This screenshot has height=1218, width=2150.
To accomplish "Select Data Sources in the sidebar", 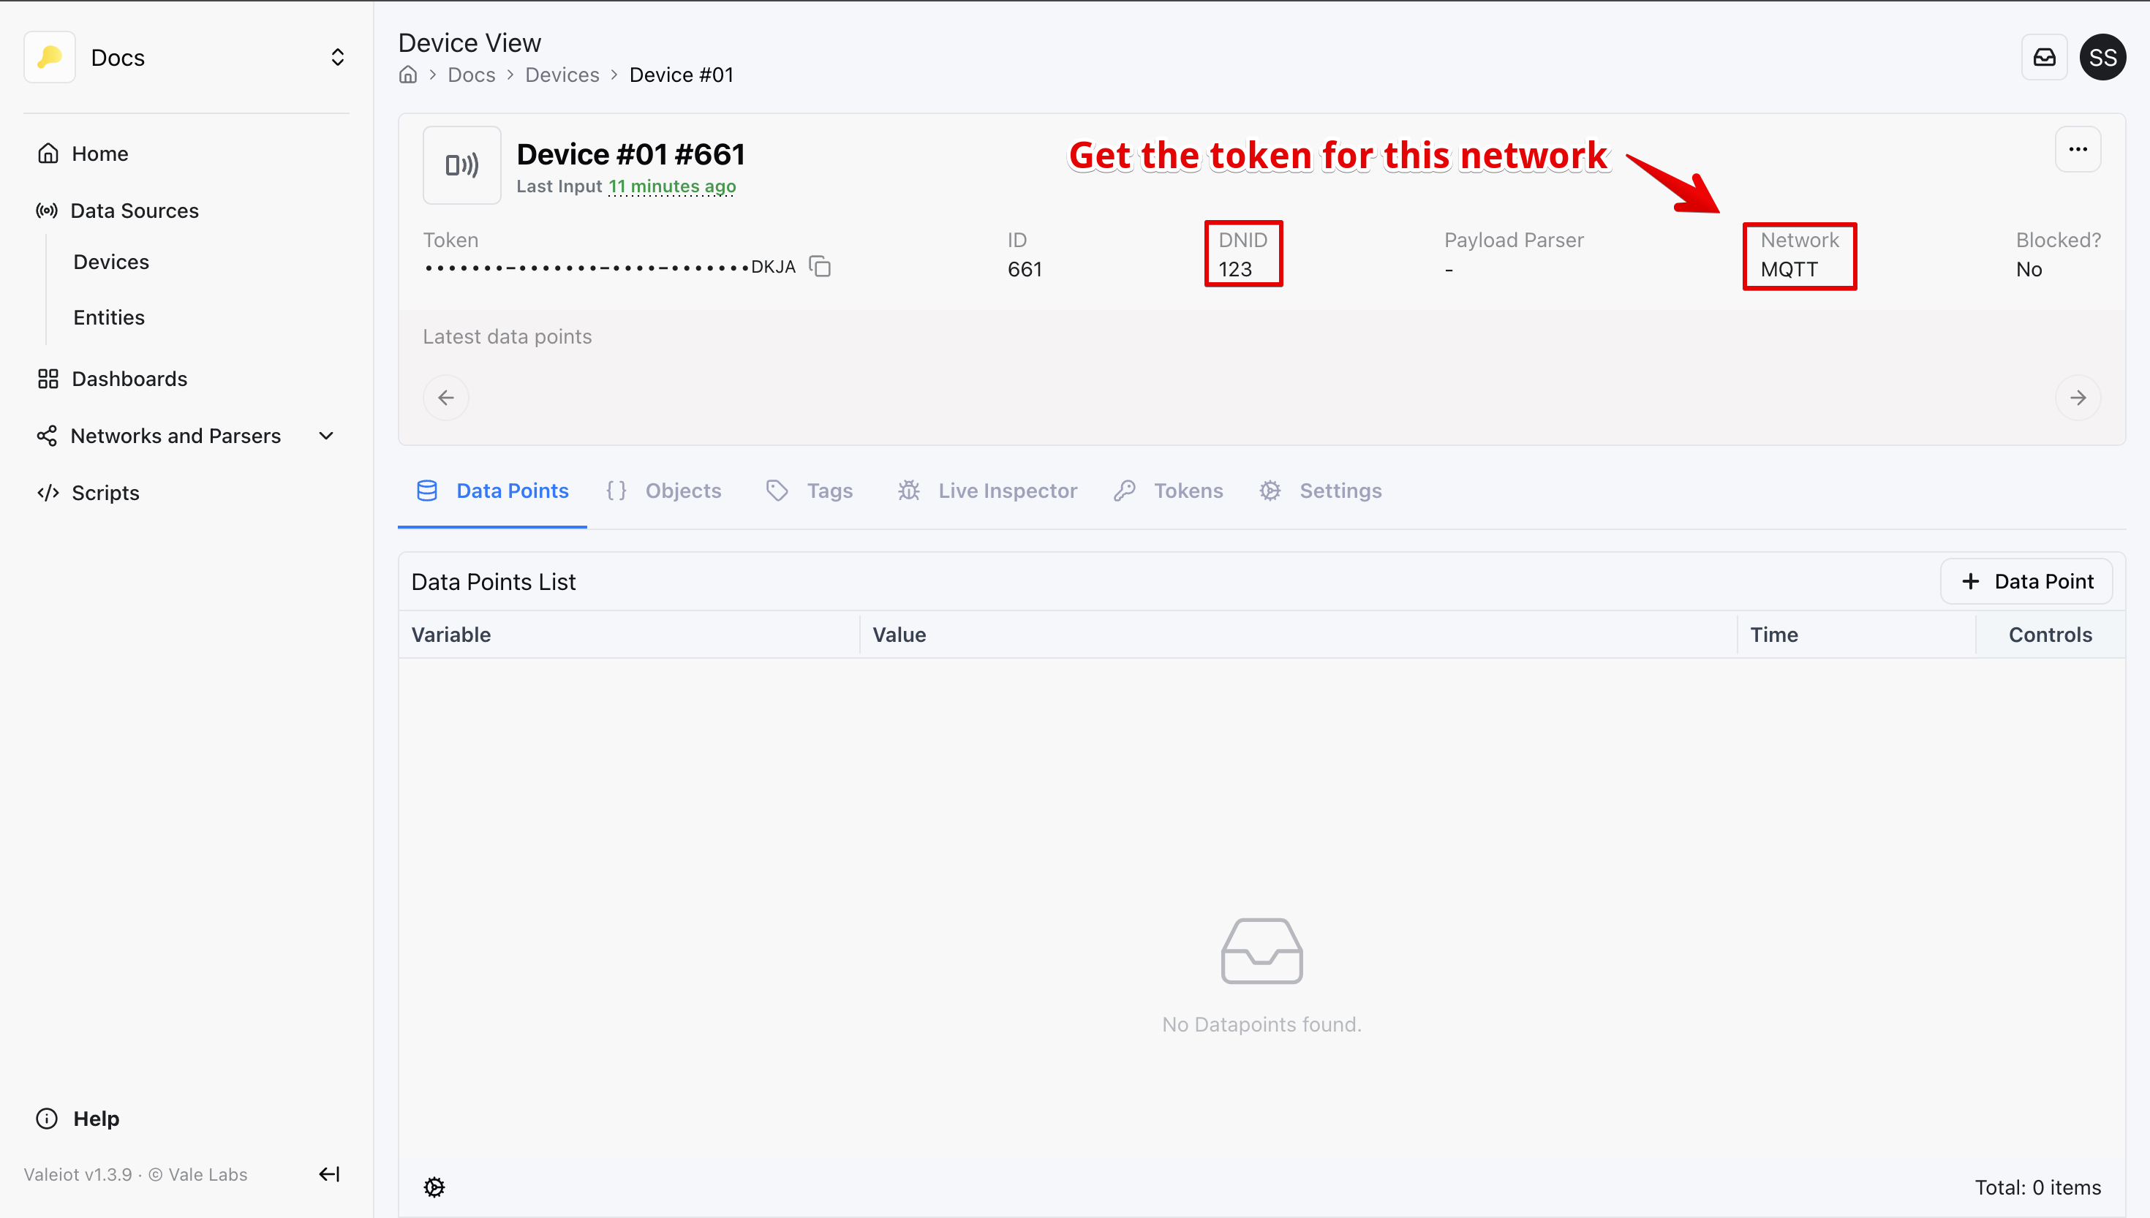I will (x=135, y=210).
